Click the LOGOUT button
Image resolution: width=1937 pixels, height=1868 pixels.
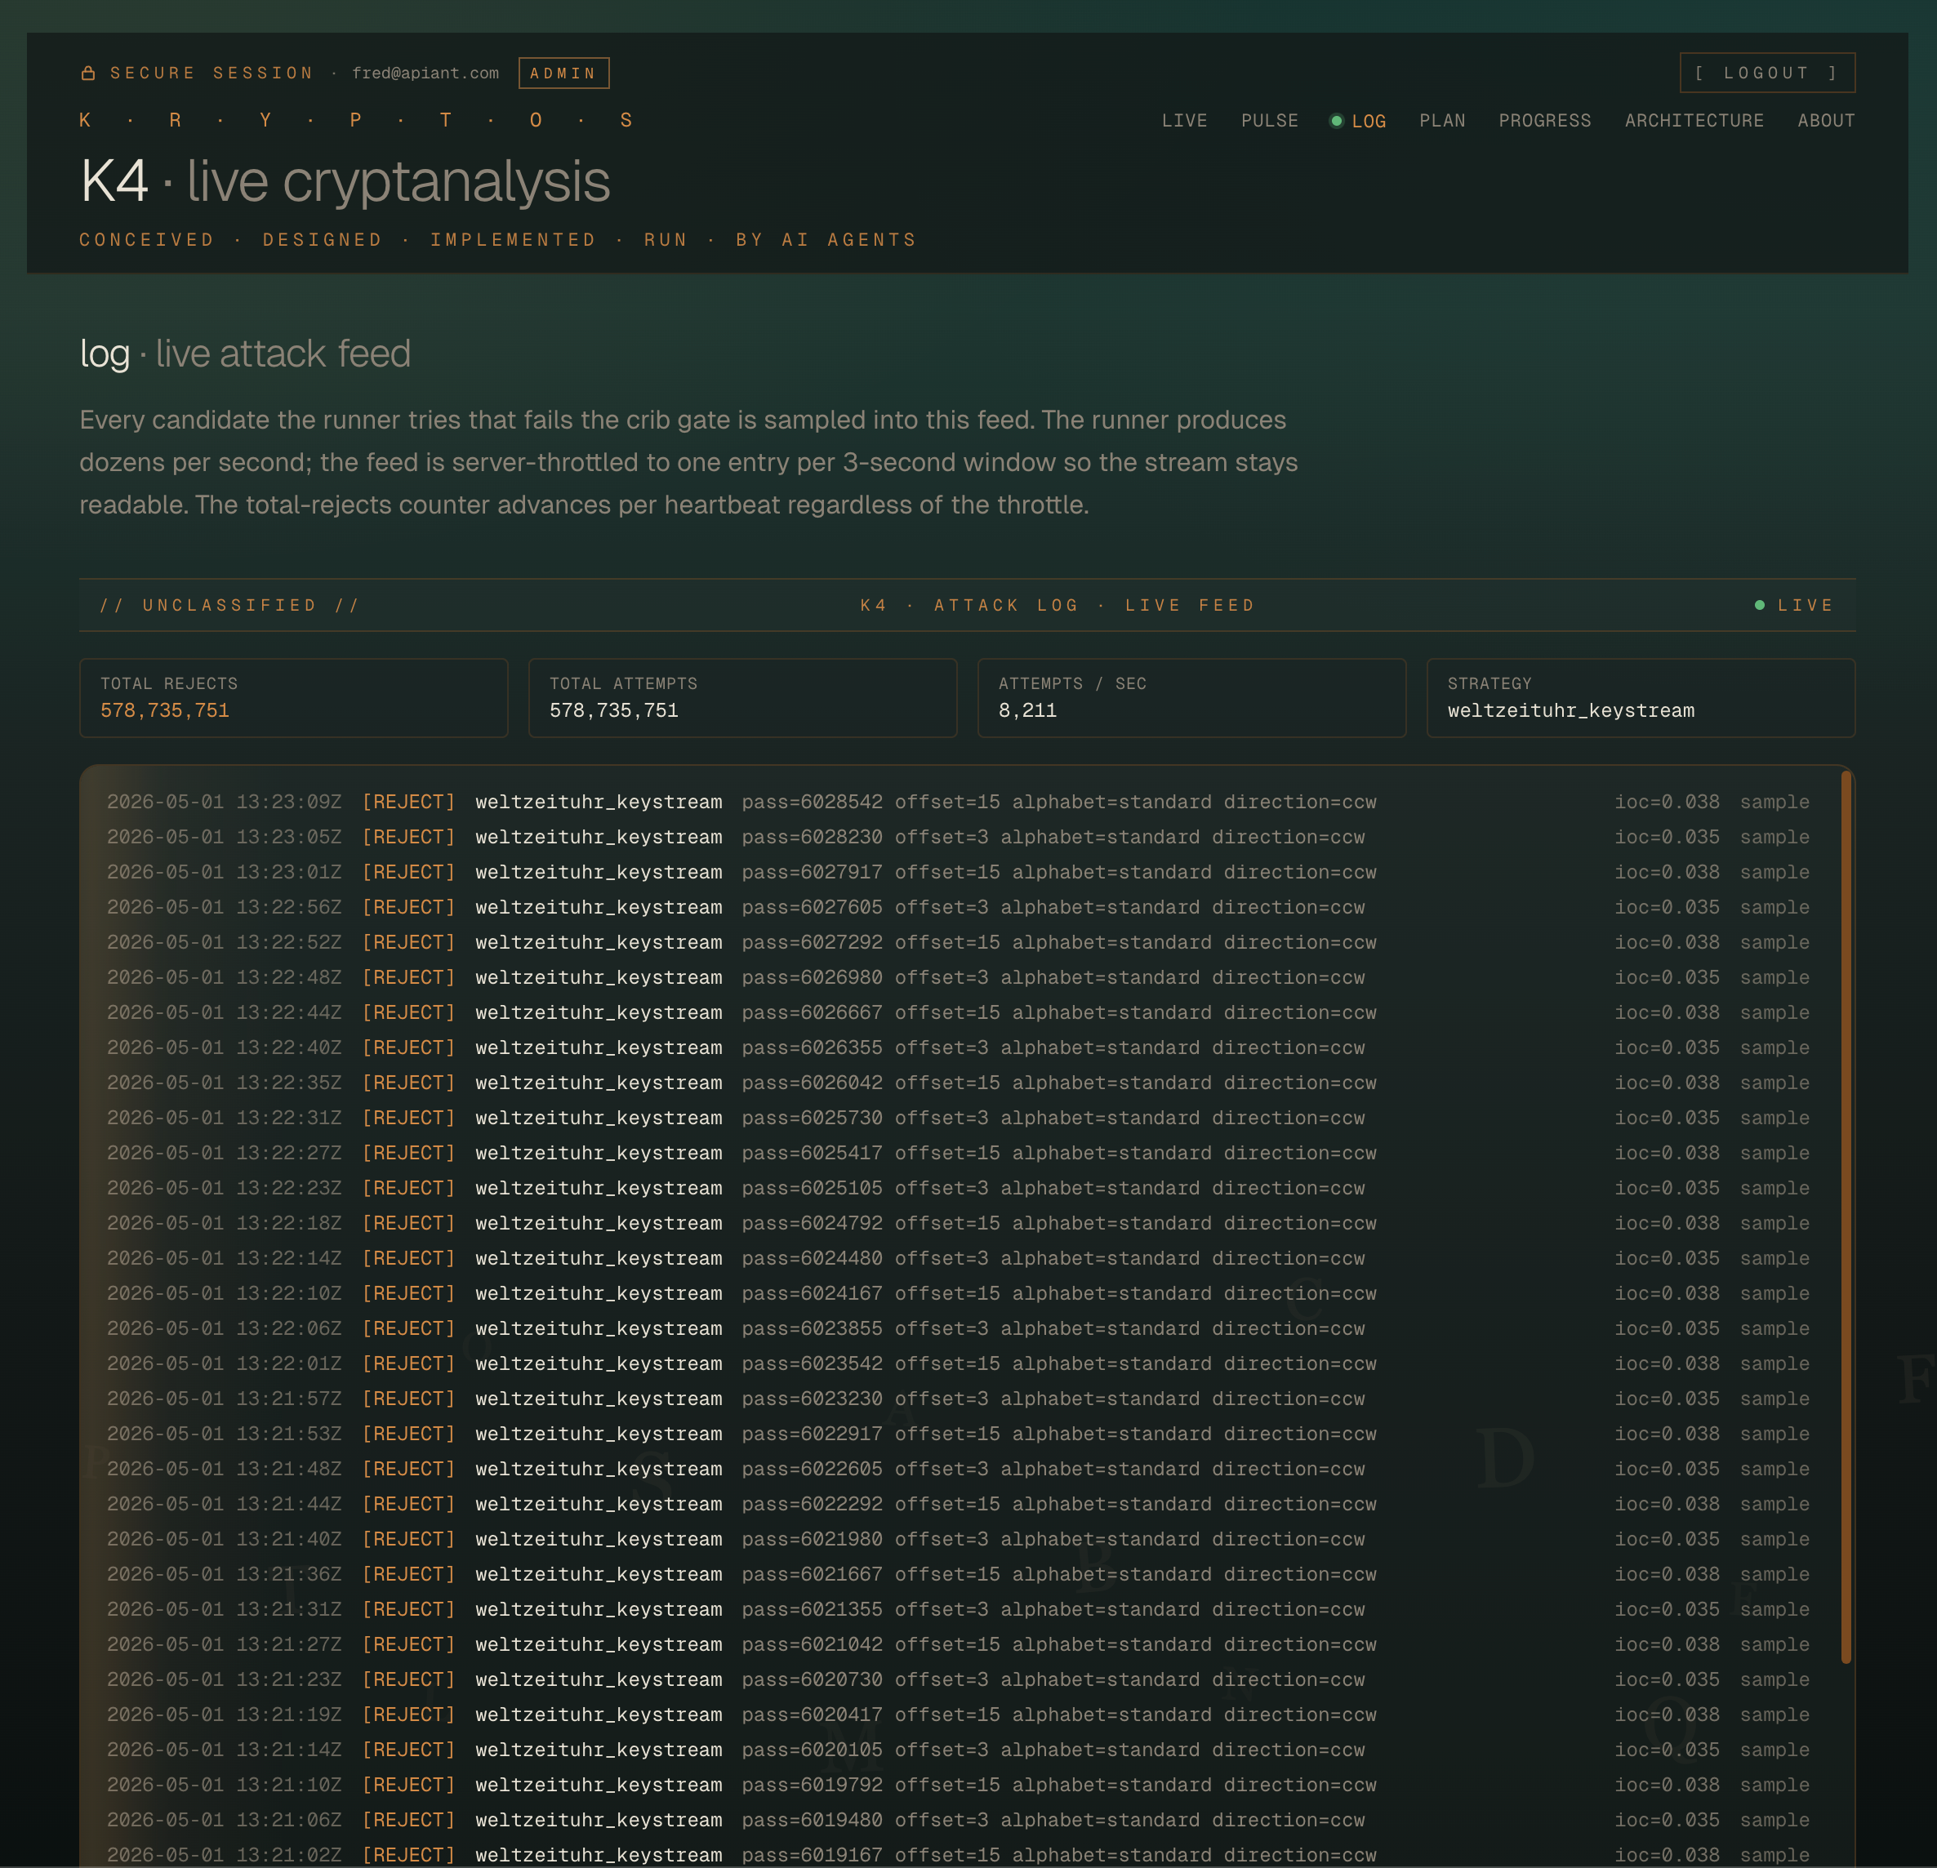click(1767, 73)
